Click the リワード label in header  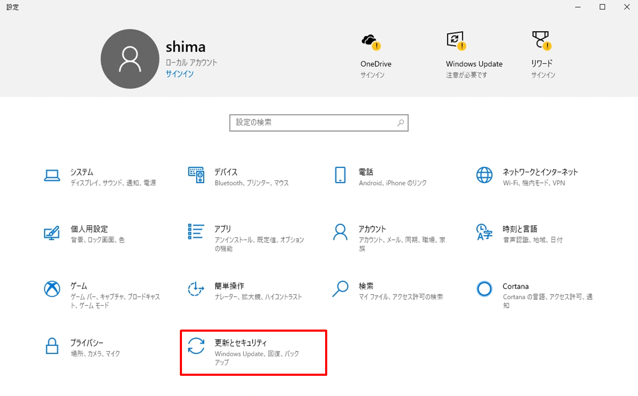tap(542, 63)
